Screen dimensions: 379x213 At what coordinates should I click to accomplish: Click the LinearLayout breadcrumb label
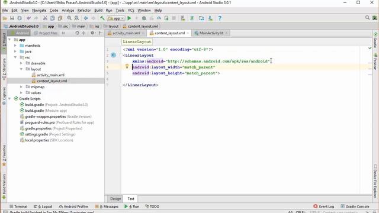(x=137, y=41)
